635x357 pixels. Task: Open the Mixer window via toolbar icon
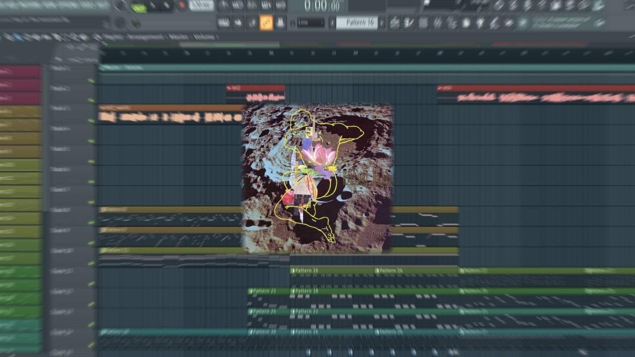pos(438,22)
